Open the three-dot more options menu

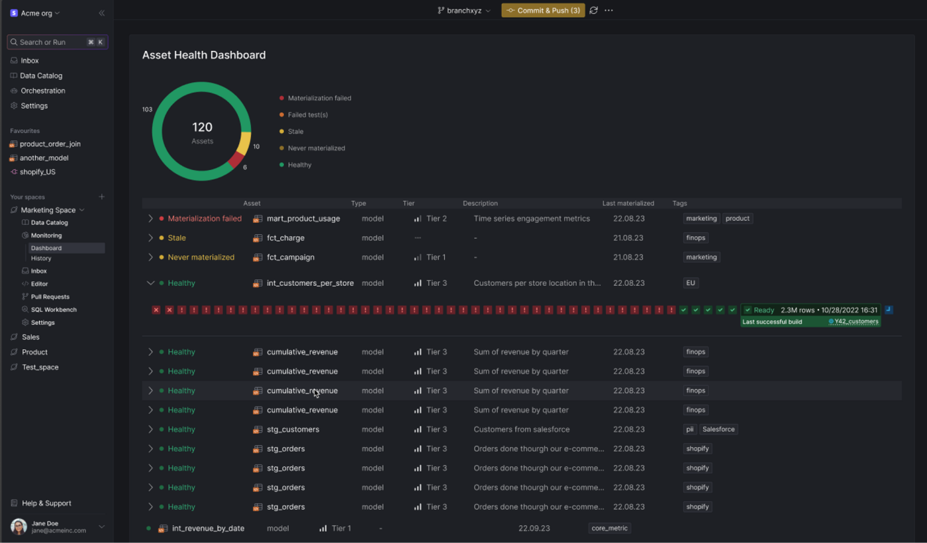(609, 11)
